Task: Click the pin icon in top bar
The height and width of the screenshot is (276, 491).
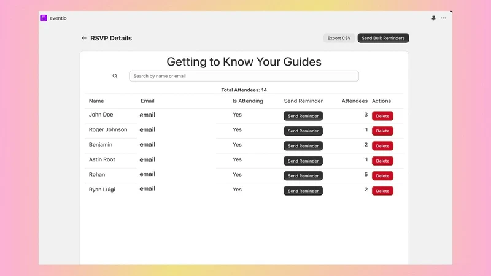Action: point(433,18)
